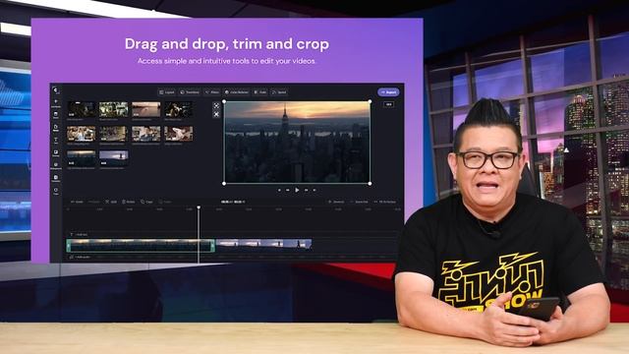Copy the selected timeline clip
Screen dimensions: 629x354
[x=146, y=202]
